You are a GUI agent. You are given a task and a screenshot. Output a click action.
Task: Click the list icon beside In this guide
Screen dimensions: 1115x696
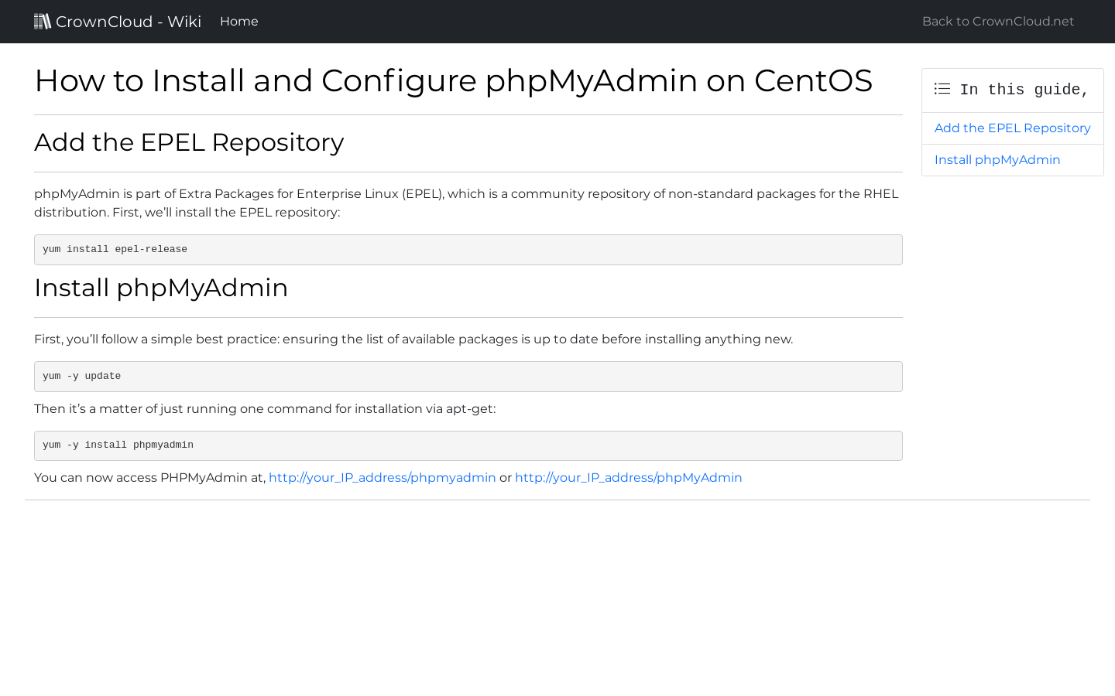pos(942,89)
